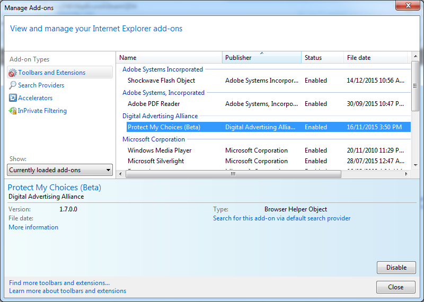Click the InPrivate Filtering lock icon

[x=13, y=111]
